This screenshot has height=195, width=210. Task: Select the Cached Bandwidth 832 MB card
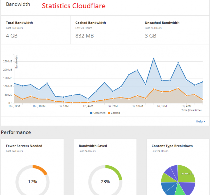105,30
